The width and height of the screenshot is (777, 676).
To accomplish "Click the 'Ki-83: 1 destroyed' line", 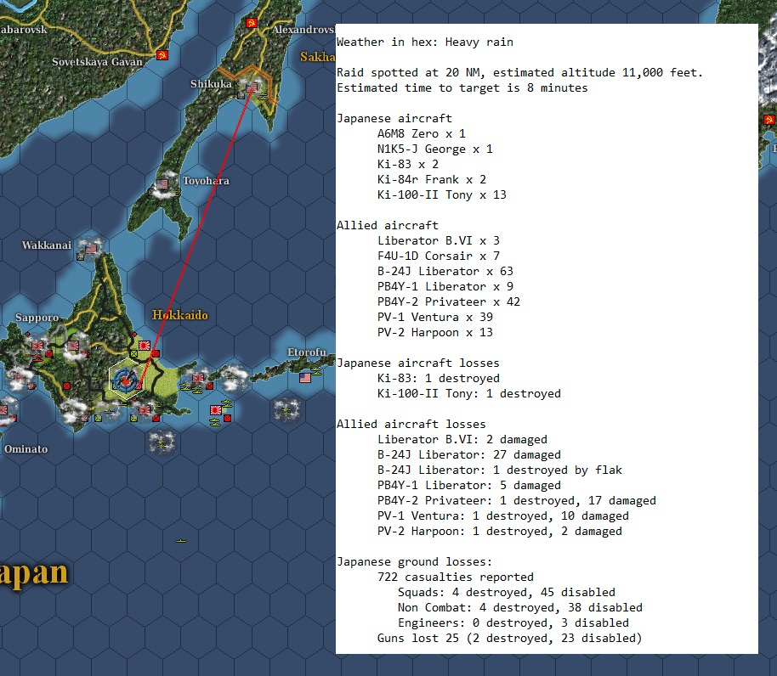I will point(439,379).
